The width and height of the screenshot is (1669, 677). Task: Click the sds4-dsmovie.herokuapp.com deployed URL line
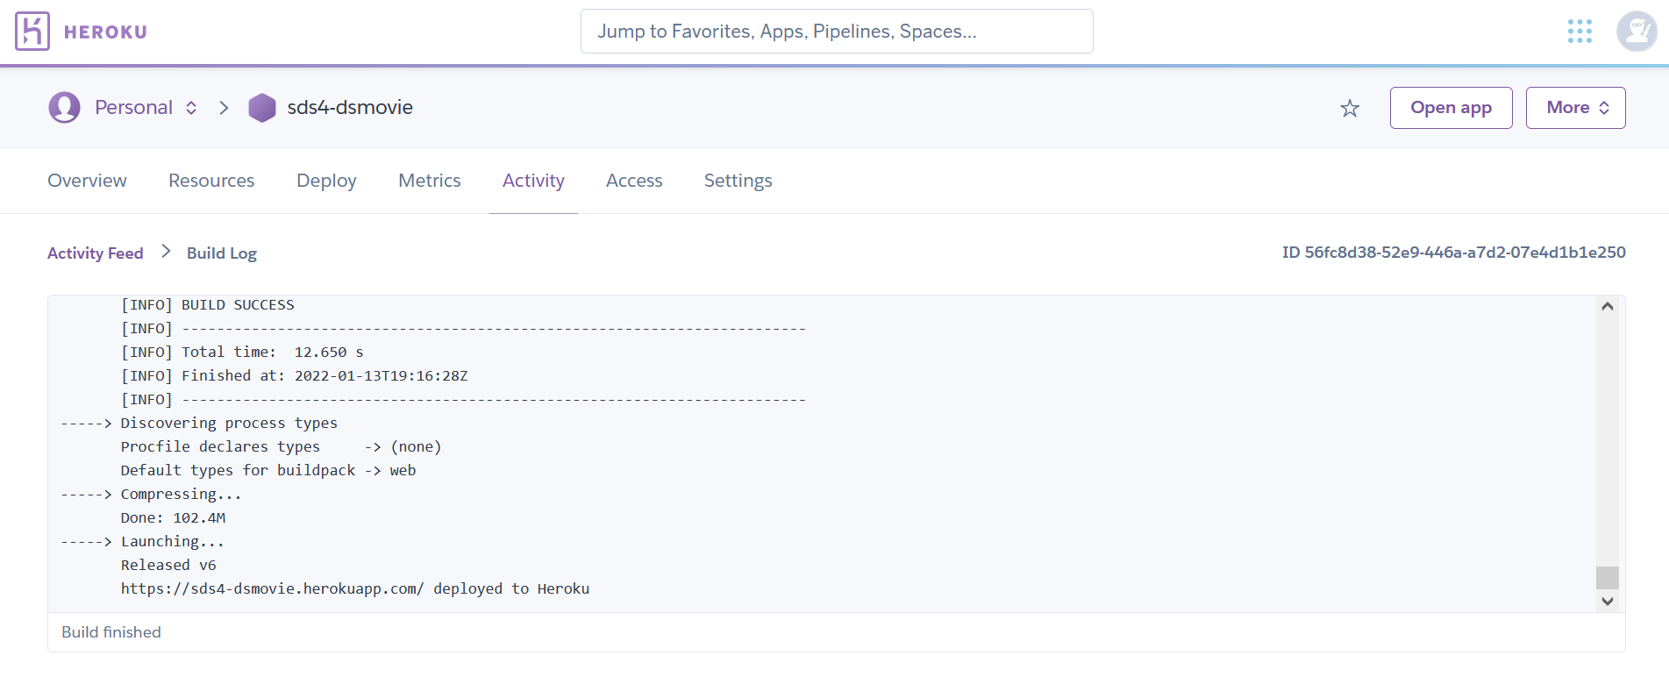355,589
